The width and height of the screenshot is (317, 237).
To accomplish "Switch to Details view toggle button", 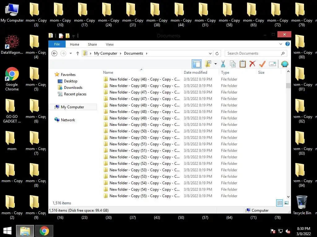I will pos(280,203).
